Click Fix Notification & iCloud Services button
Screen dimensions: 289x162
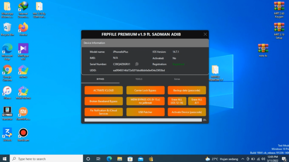click(104, 112)
